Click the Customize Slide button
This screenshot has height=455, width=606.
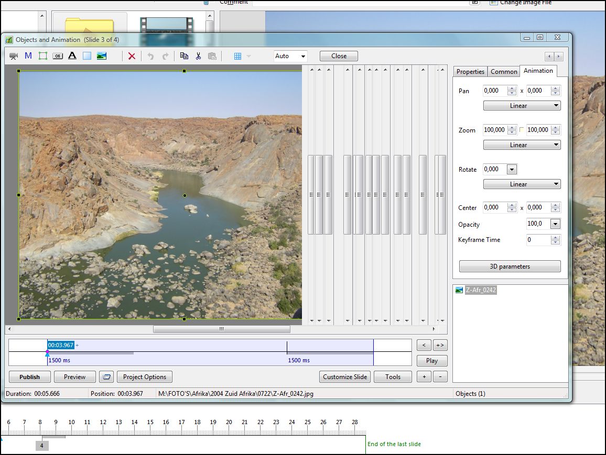(345, 377)
